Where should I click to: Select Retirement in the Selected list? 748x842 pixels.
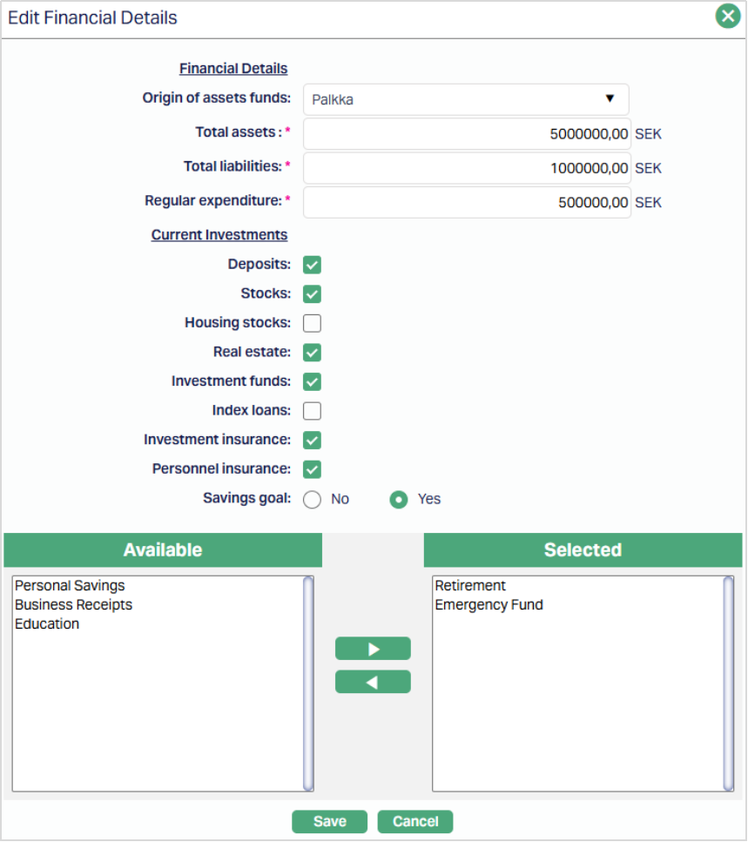coord(470,586)
